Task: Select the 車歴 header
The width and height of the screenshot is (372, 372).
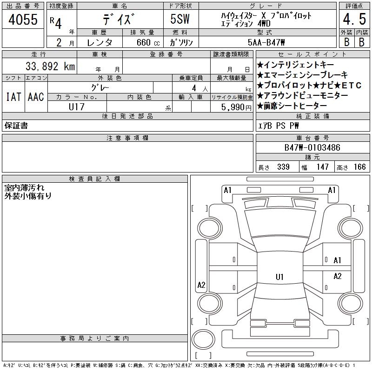Action: coord(99,32)
